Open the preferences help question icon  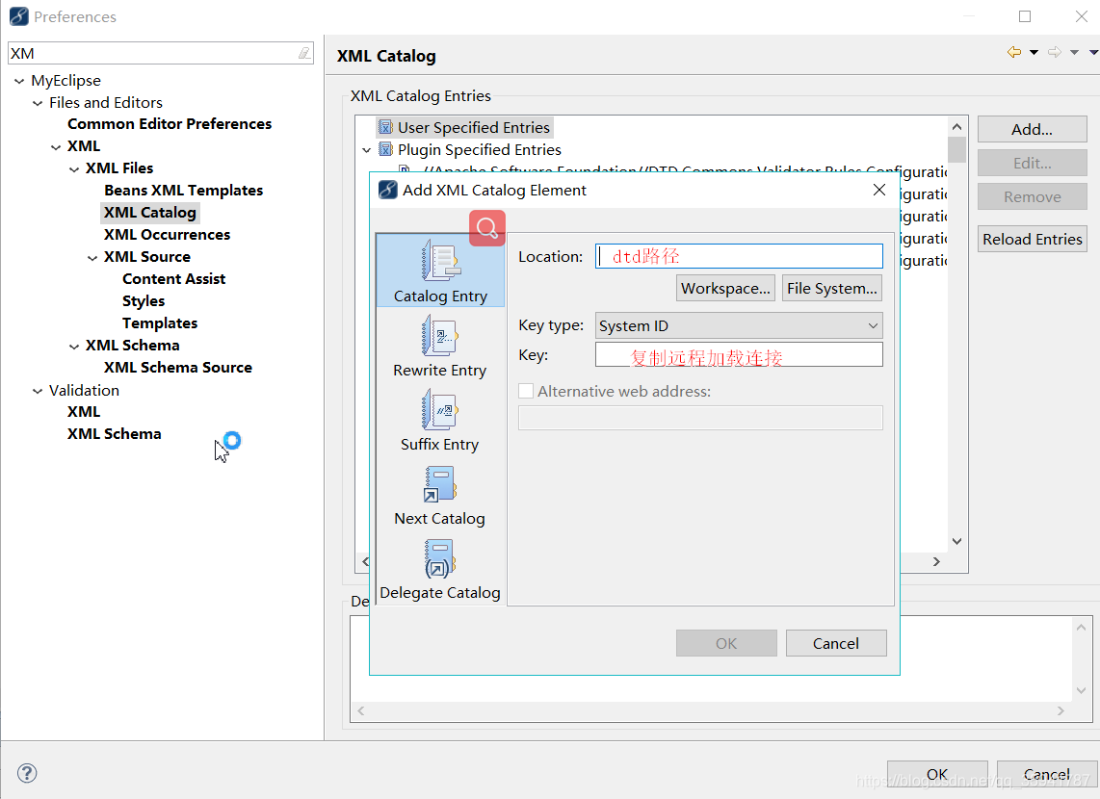(27, 773)
